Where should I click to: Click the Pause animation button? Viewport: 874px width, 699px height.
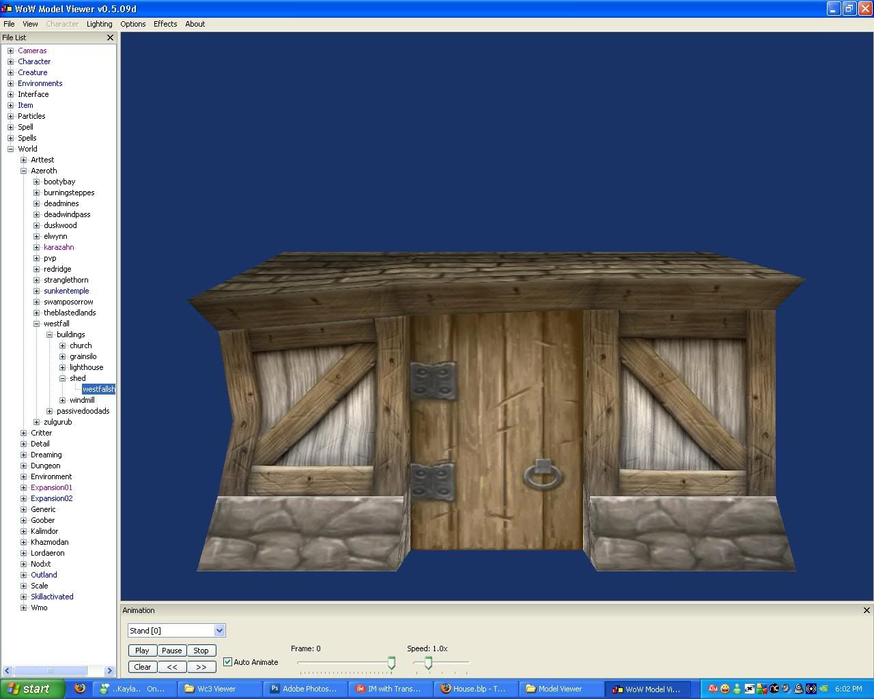[x=171, y=651]
